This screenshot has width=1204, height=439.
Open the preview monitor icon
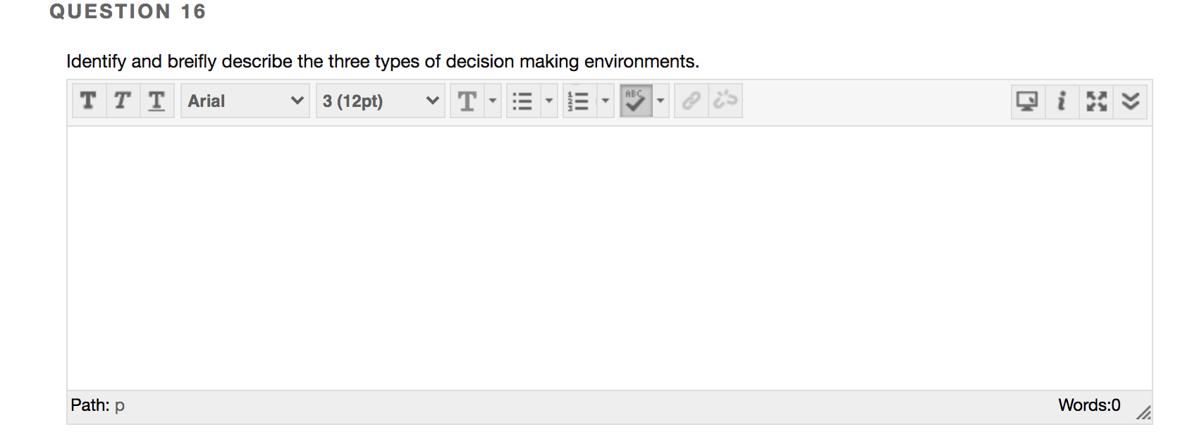pyautogui.click(x=1028, y=101)
